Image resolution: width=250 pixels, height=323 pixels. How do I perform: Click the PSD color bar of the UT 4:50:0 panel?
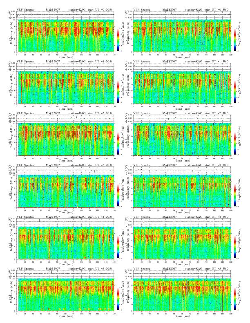(x=235, y=247)
